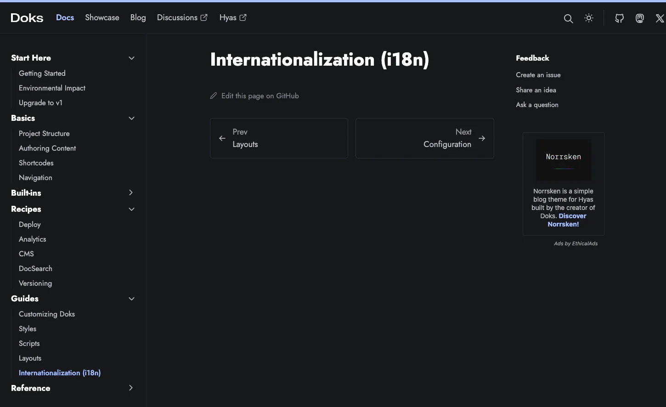Click external-link icon next to Discussions
The image size is (666, 407).
coord(204,17)
